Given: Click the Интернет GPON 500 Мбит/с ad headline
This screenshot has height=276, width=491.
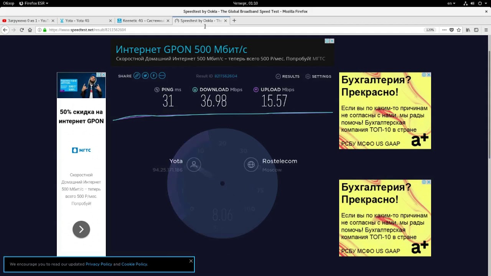Looking at the screenshot, I should click(181, 49).
